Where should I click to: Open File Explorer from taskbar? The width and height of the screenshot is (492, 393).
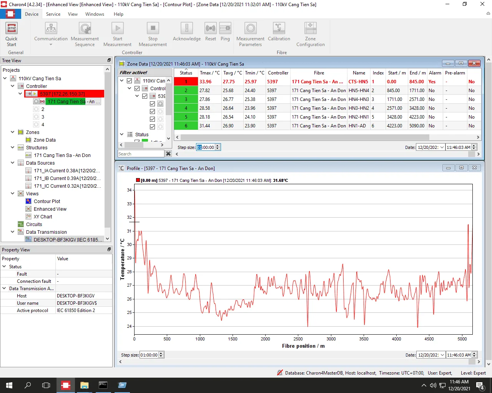(x=84, y=385)
